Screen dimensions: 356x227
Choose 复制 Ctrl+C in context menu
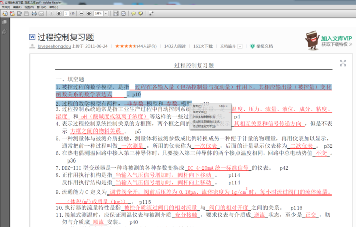coord(210,106)
